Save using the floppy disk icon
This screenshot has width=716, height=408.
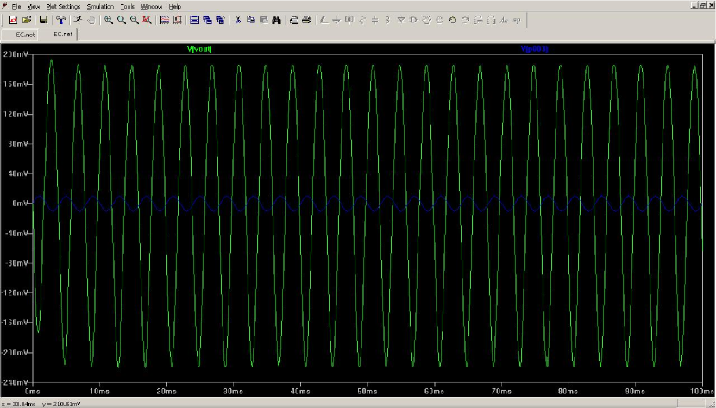pos(42,19)
